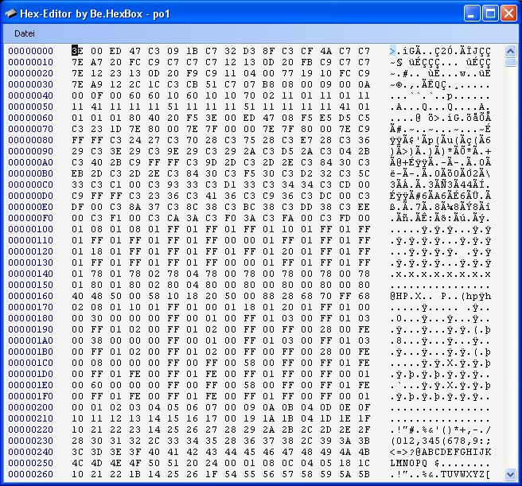Click ASCII text LMNOPQ in row 00000250
This screenshot has height=486, width=522.
click(x=409, y=463)
